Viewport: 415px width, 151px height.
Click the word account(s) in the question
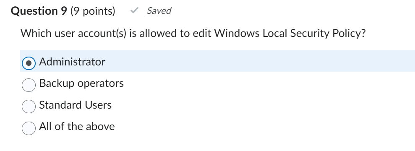click(102, 34)
